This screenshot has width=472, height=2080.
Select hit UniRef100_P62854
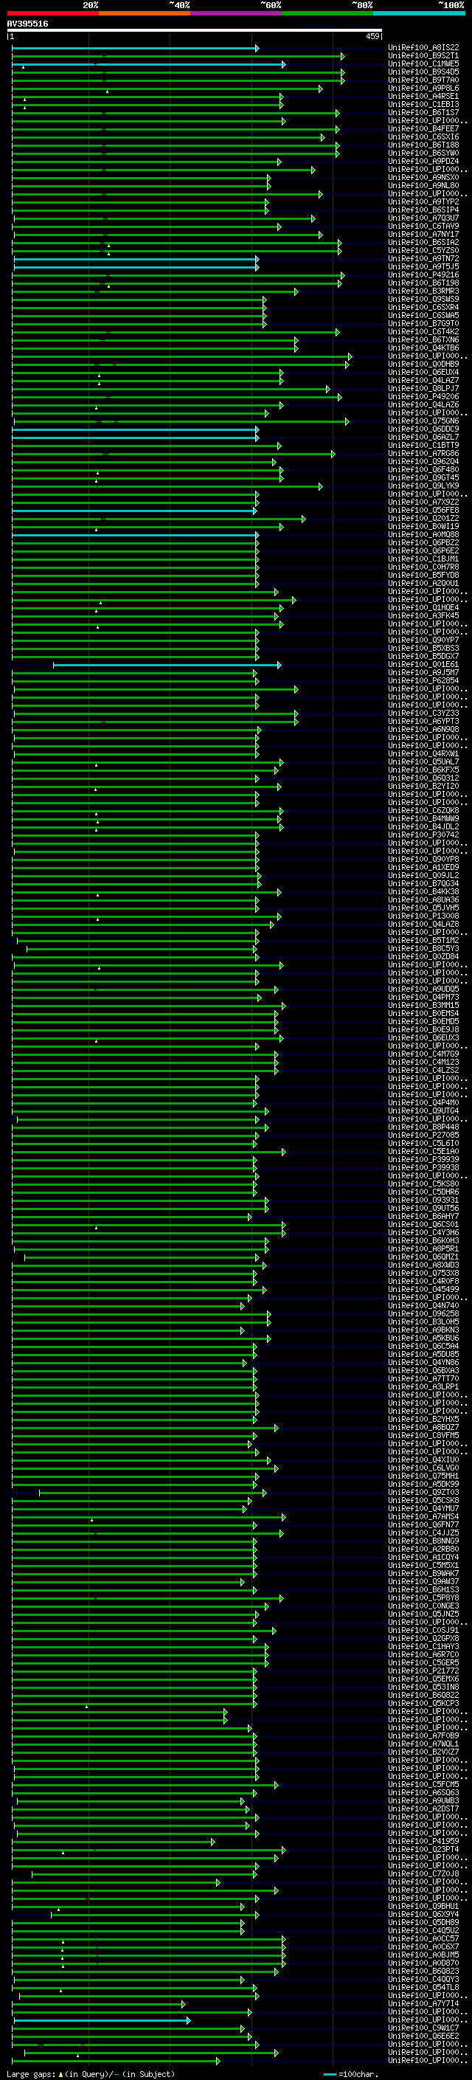point(423,682)
